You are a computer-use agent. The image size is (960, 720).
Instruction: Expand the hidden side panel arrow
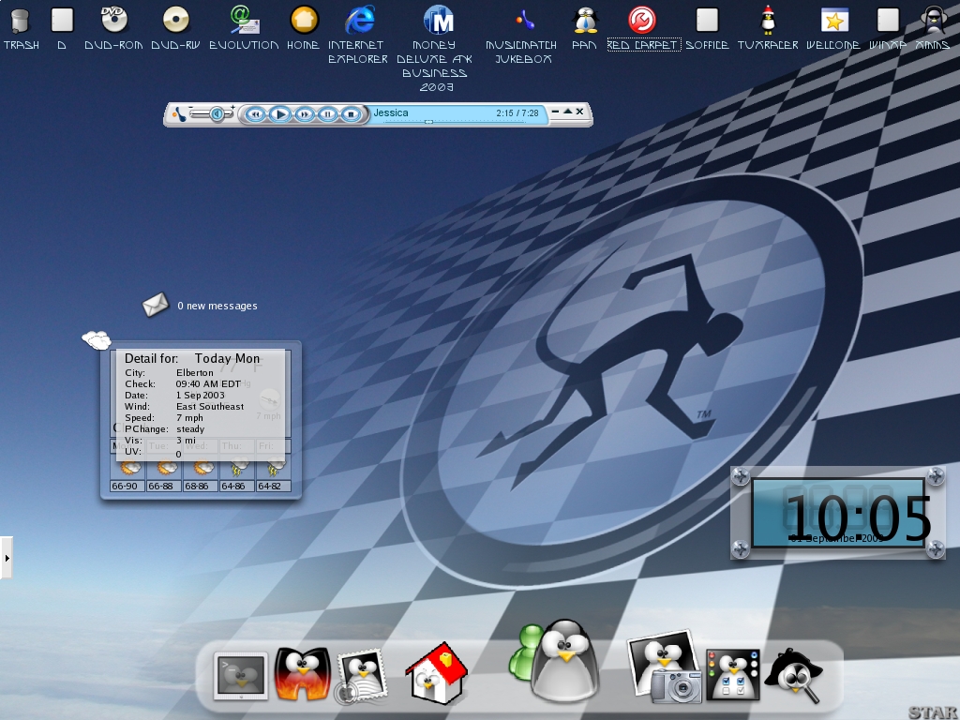[x=7, y=558]
